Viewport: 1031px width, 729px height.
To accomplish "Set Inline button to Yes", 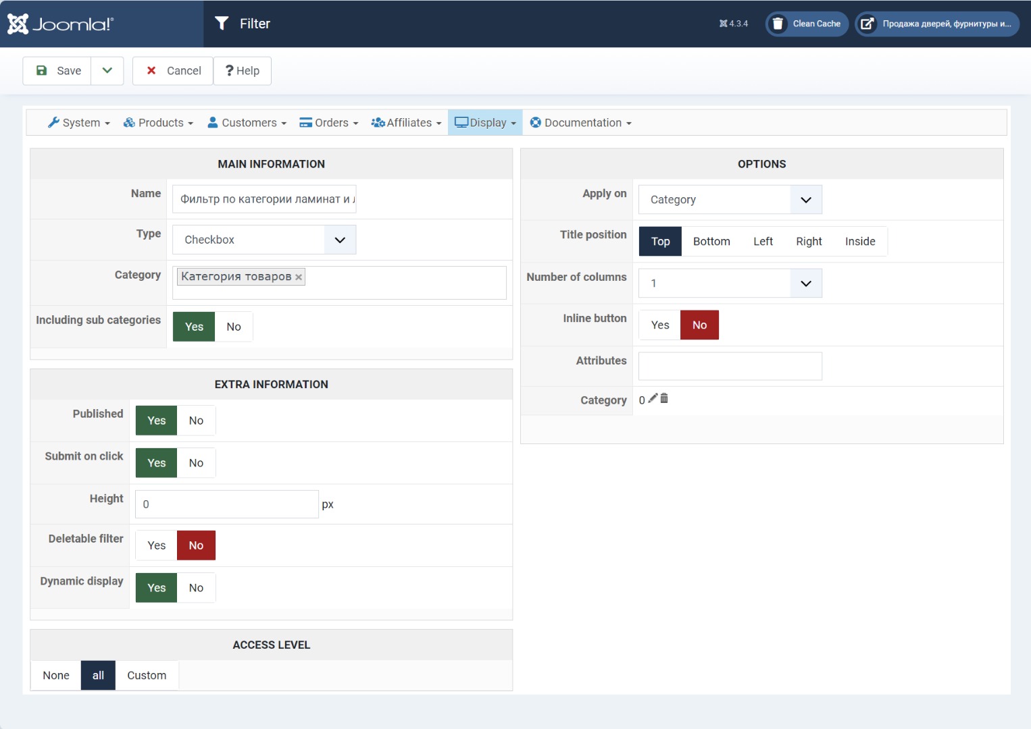I will pyautogui.click(x=660, y=325).
